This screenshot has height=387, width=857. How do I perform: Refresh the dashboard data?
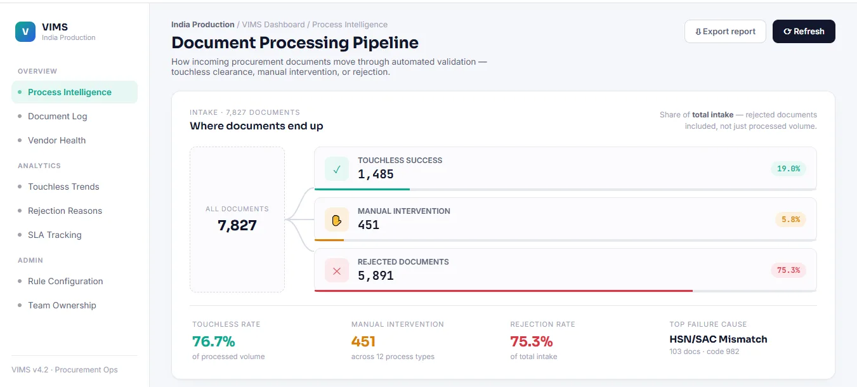(804, 31)
